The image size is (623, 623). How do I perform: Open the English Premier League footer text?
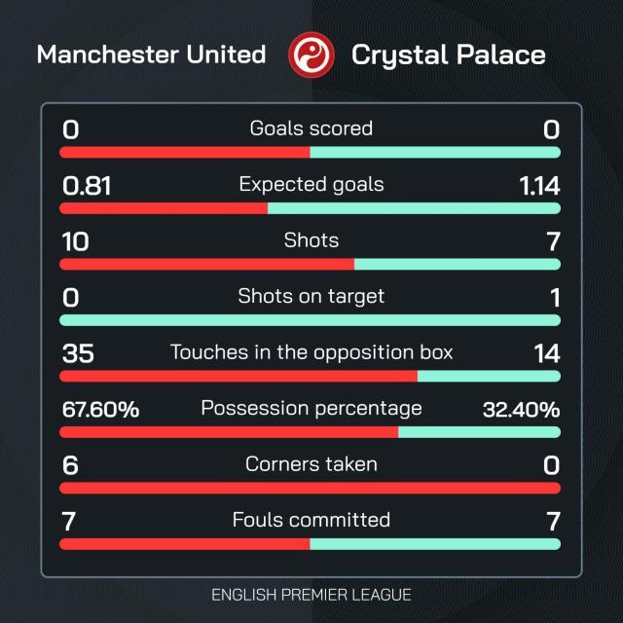click(x=311, y=594)
